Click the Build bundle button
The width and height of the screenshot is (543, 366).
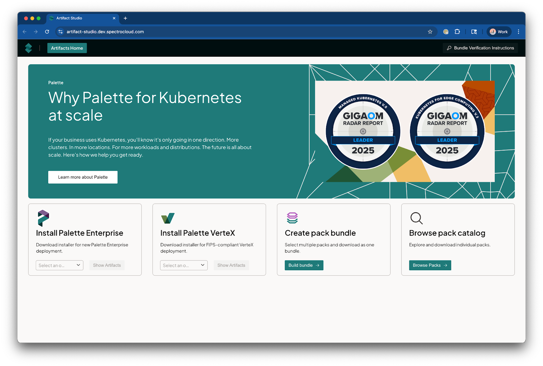point(304,265)
